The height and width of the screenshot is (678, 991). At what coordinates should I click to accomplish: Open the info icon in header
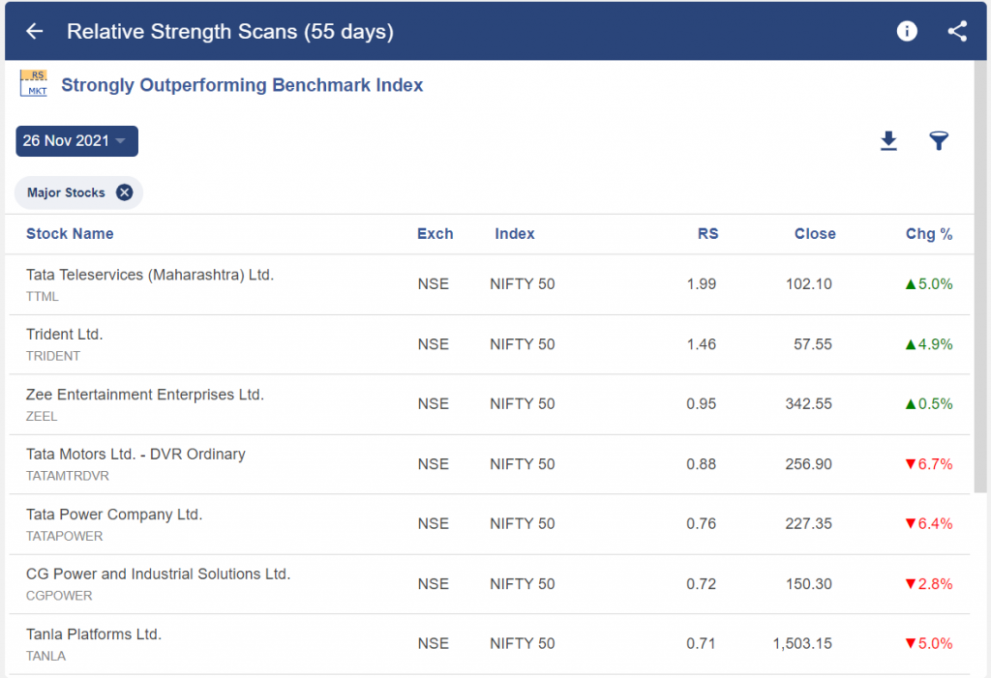pos(906,31)
